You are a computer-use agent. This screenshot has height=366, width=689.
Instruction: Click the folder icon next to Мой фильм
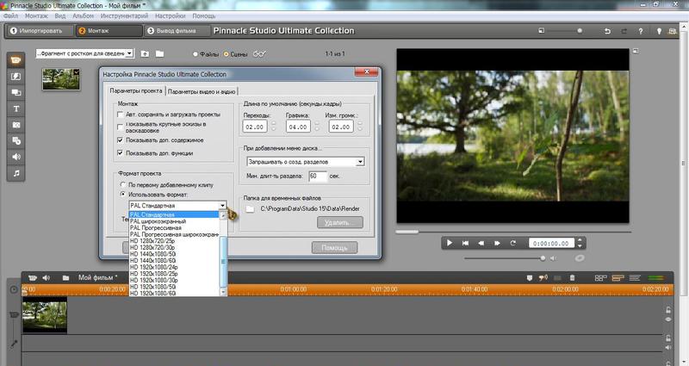pos(65,277)
